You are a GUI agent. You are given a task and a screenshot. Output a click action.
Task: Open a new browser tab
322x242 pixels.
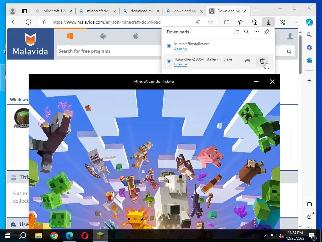[x=255, y=11]
